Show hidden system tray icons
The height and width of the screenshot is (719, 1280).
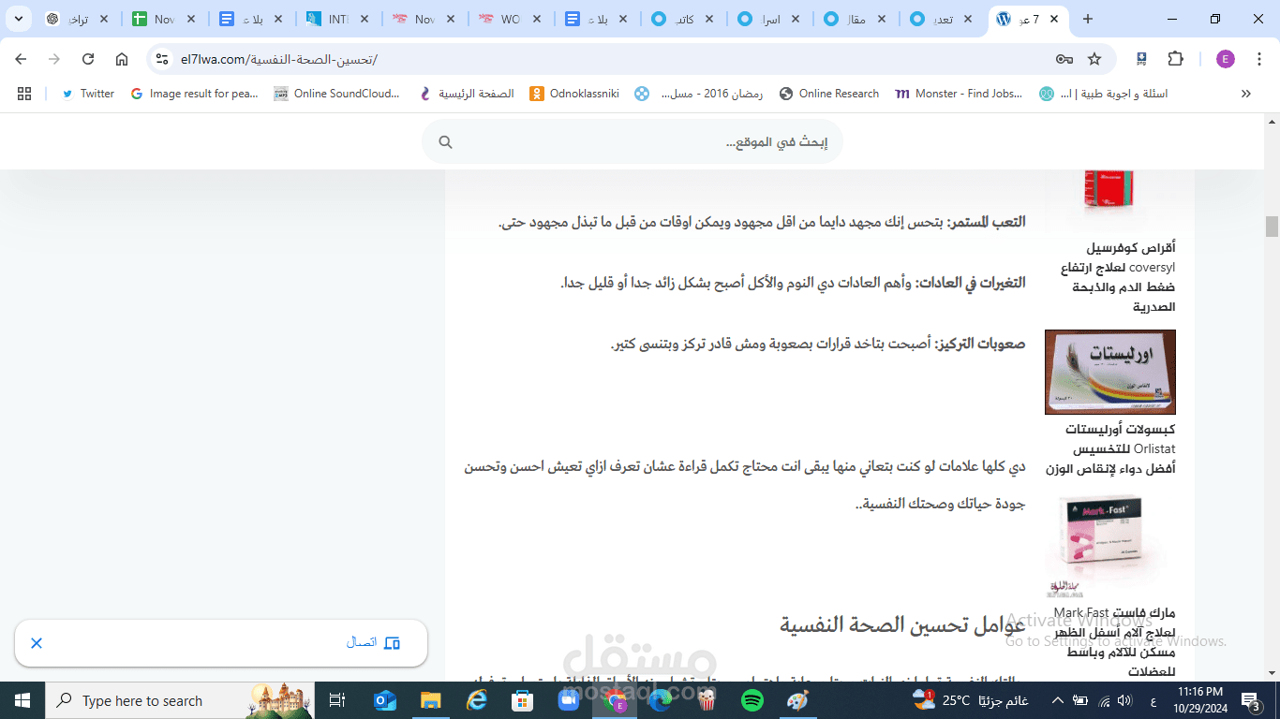pyautogui.click(x=1058, y=700)
